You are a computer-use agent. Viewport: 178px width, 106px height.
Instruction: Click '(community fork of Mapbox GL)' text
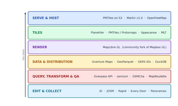144,47
